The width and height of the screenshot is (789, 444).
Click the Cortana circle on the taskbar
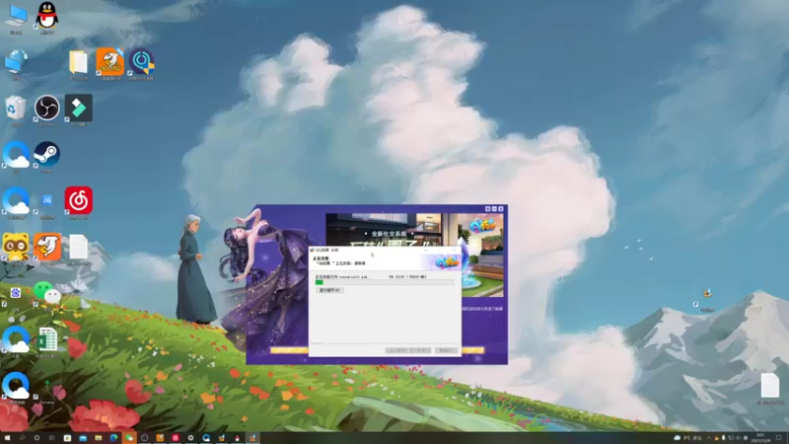pos(36,438)
